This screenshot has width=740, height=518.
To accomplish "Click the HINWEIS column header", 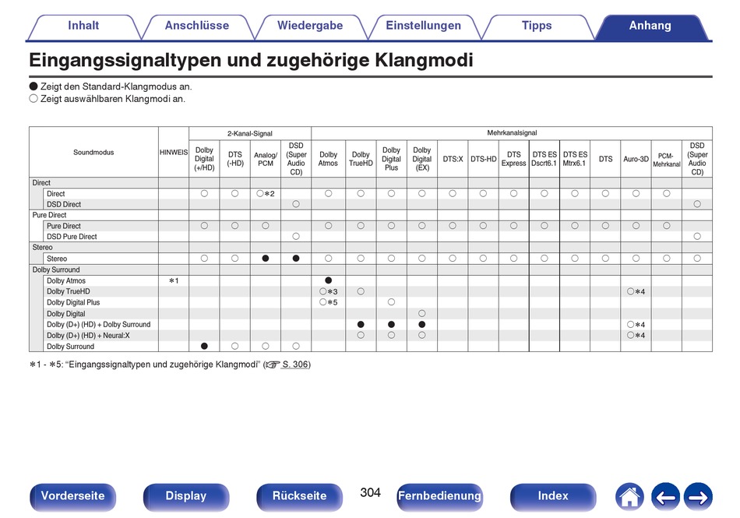I will coord(174,153).
